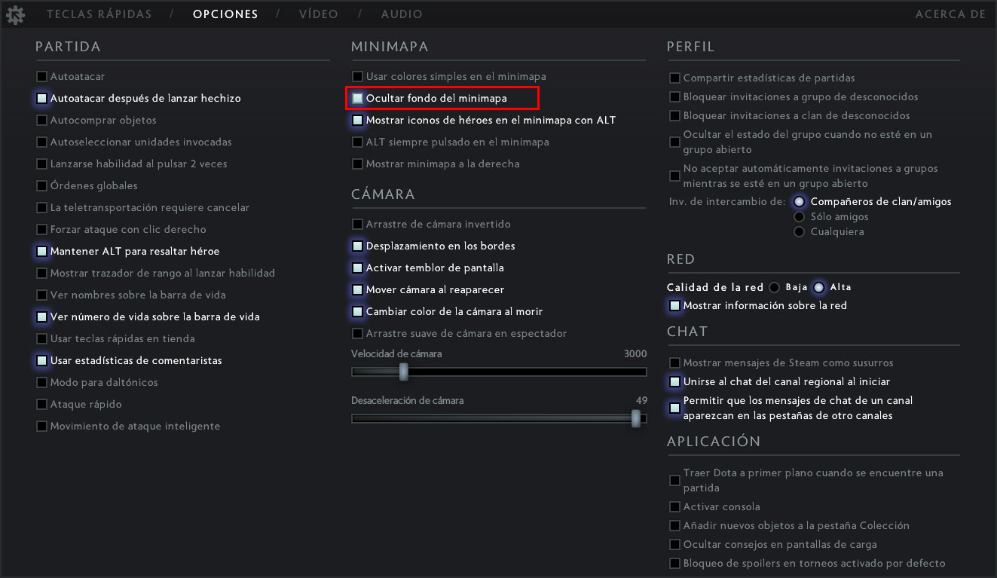Click the Acerca De link
997x578 pixels.
950,14
